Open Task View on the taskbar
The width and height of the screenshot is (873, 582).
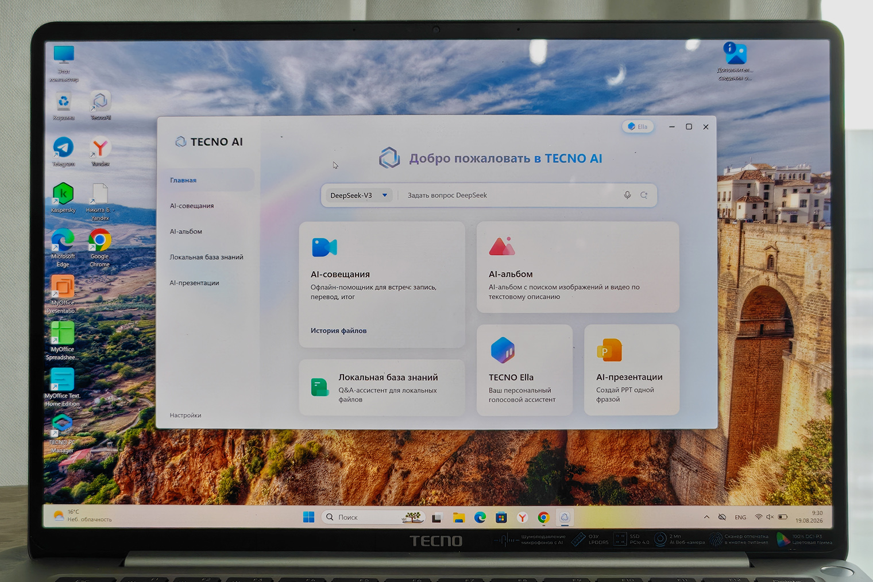tap(436, 518)
